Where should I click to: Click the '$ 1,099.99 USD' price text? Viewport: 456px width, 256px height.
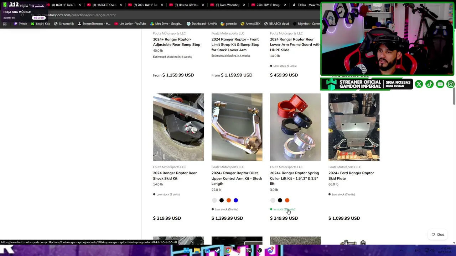[x=344, y=218]
